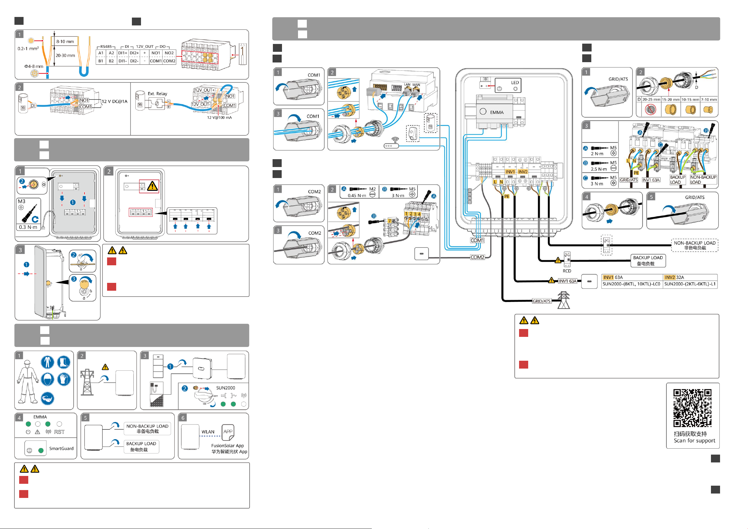
Task: Click the 'Scan for support' caption
Action: [694, 441]
